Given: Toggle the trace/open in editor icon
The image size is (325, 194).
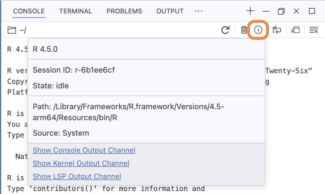Looking at the screenshot, I should [x=295, y=30].
